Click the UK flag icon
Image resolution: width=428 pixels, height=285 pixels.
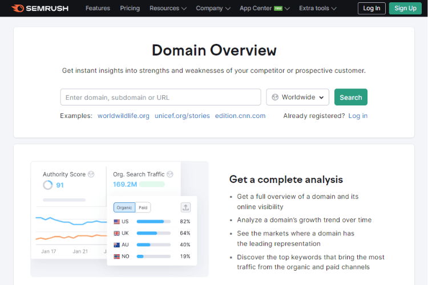pos(116,233)
